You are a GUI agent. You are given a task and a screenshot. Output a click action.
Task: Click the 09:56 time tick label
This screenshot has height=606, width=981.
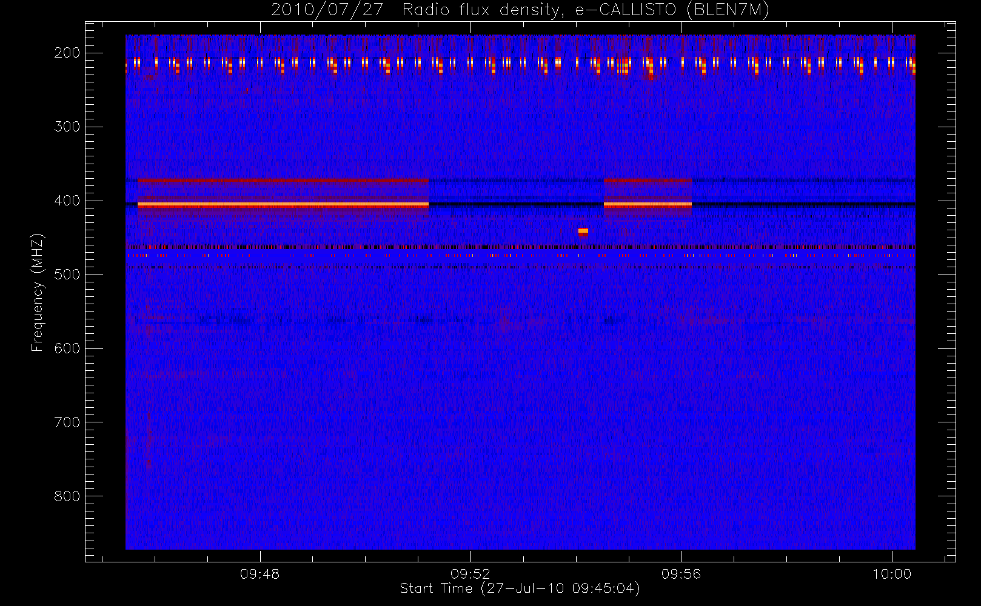(x=681, y=574)
